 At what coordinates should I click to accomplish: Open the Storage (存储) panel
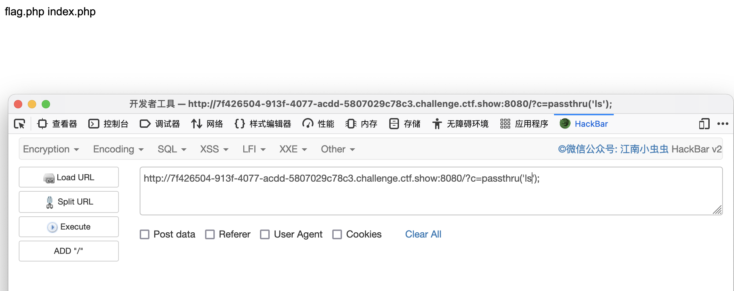pyautogui.click(x=405, y=124)
